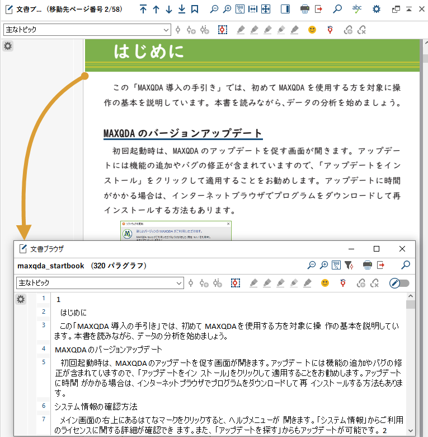The width and height of the screenshot is (428, 437).
Task: Go to previous page with up arrow
Action: point(156,9)
